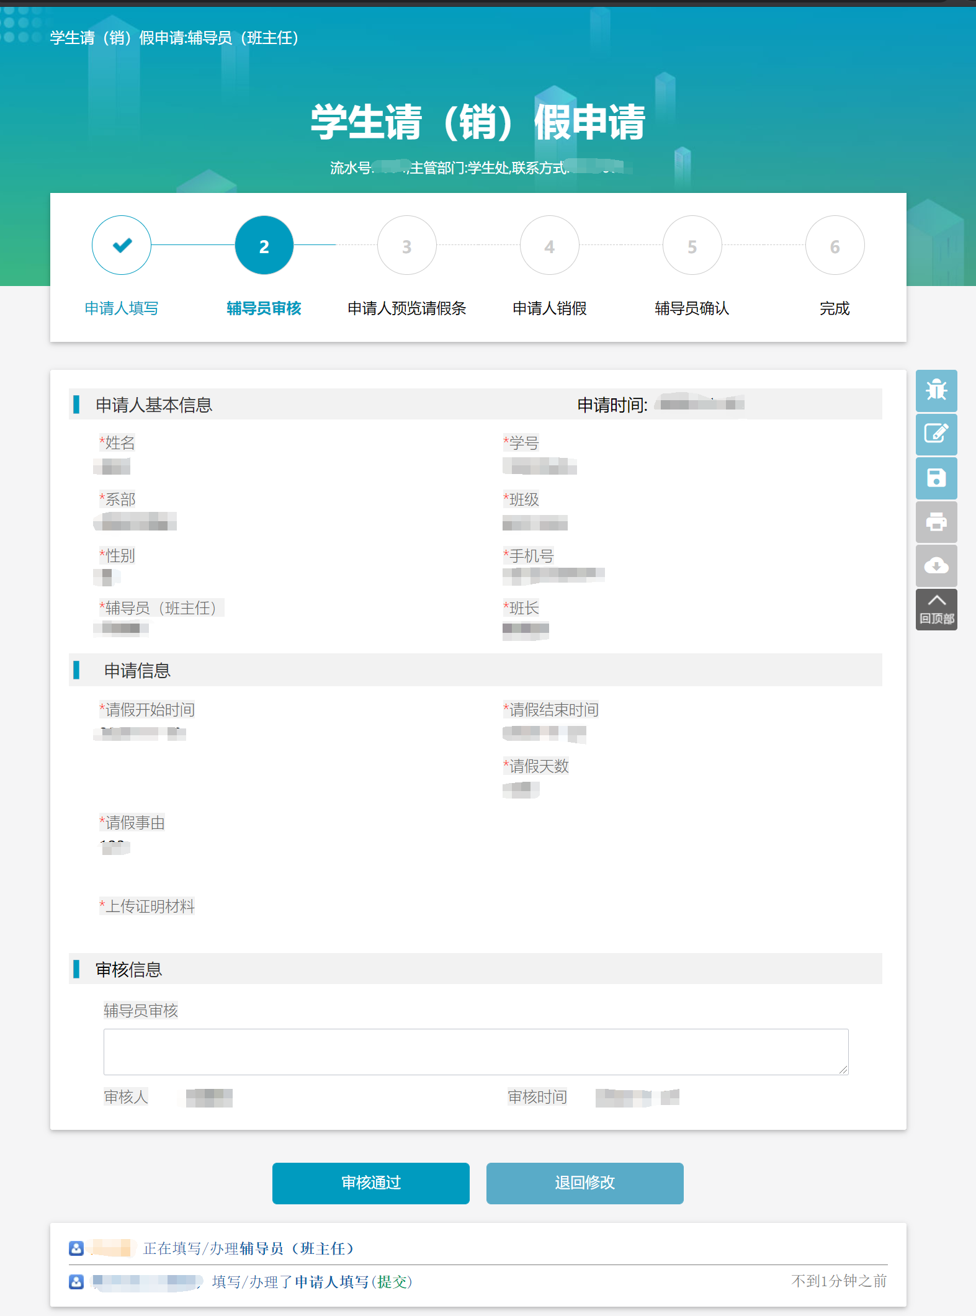Click user avatar icon beside 正在填写 entry
Screen dimensions: 976x1316
(x=76, y=1248)
